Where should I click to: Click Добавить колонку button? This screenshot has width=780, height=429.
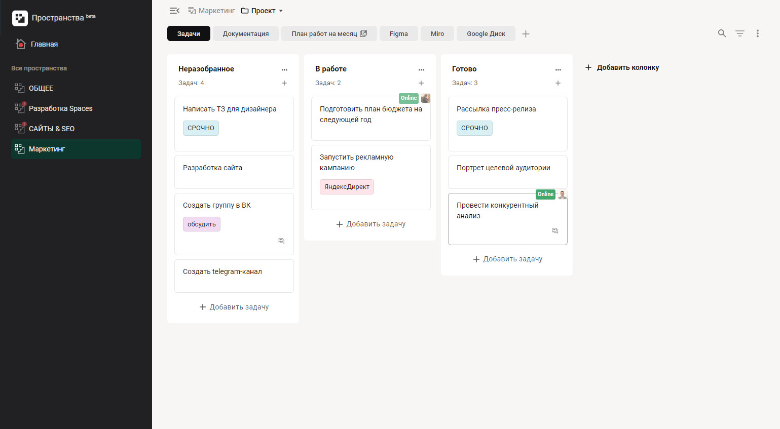pos(622,67)
